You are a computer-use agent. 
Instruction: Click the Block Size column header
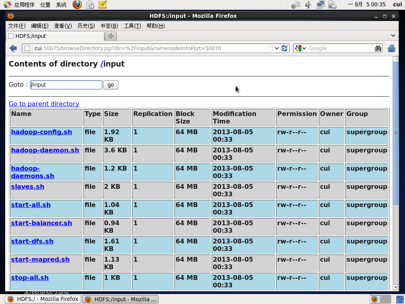pos(193,117)
